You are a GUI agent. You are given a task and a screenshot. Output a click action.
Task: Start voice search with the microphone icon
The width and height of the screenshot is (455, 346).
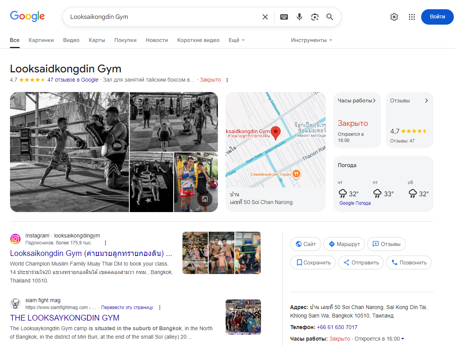pyautogui.click(x=299, y=17)
